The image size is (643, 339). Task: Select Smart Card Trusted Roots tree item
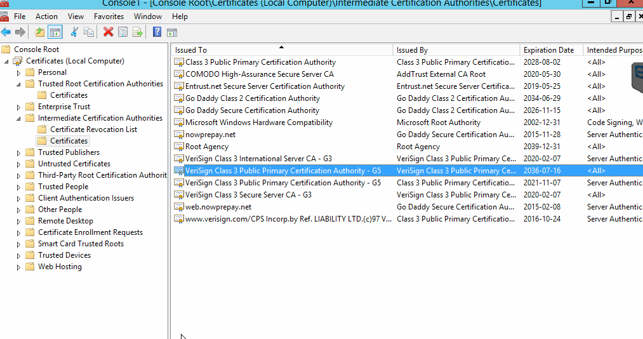[x=81, y=244]
